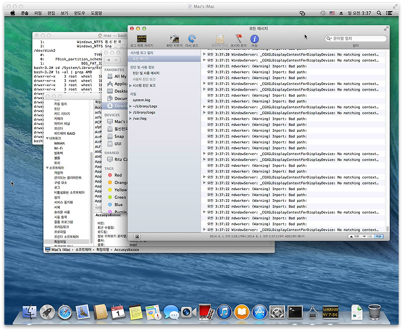Select 모든 메시지 in Console sidebar
Screen dimensions: 403x331
coord(164,59)
